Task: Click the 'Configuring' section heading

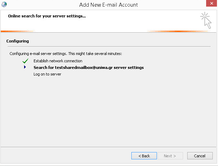Action: [17, 41]
